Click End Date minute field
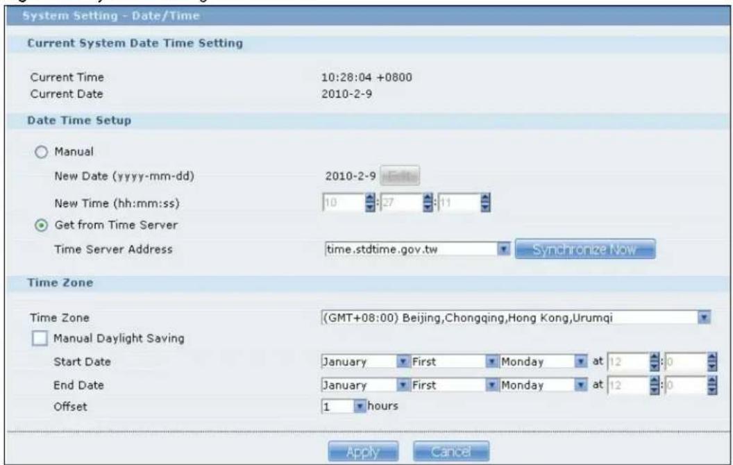Image resolution: width=733 pixels, height=465 pixels. point(686,385)
